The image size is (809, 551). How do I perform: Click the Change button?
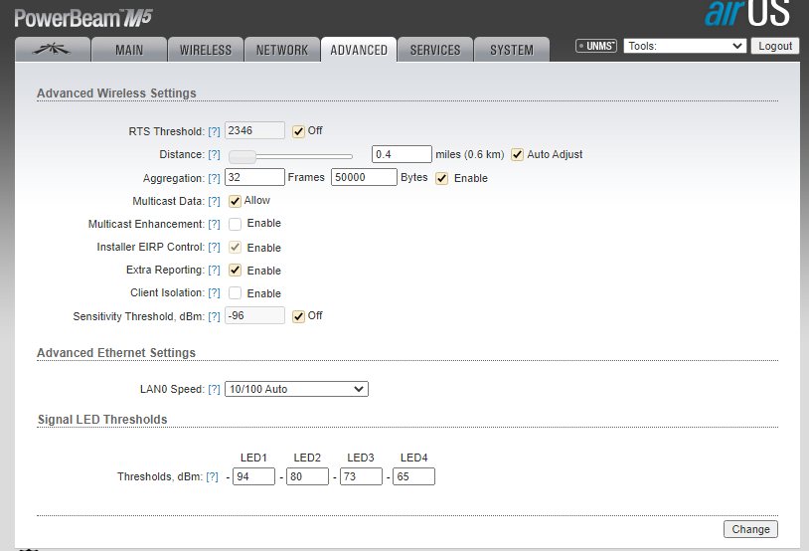(750, 529)
